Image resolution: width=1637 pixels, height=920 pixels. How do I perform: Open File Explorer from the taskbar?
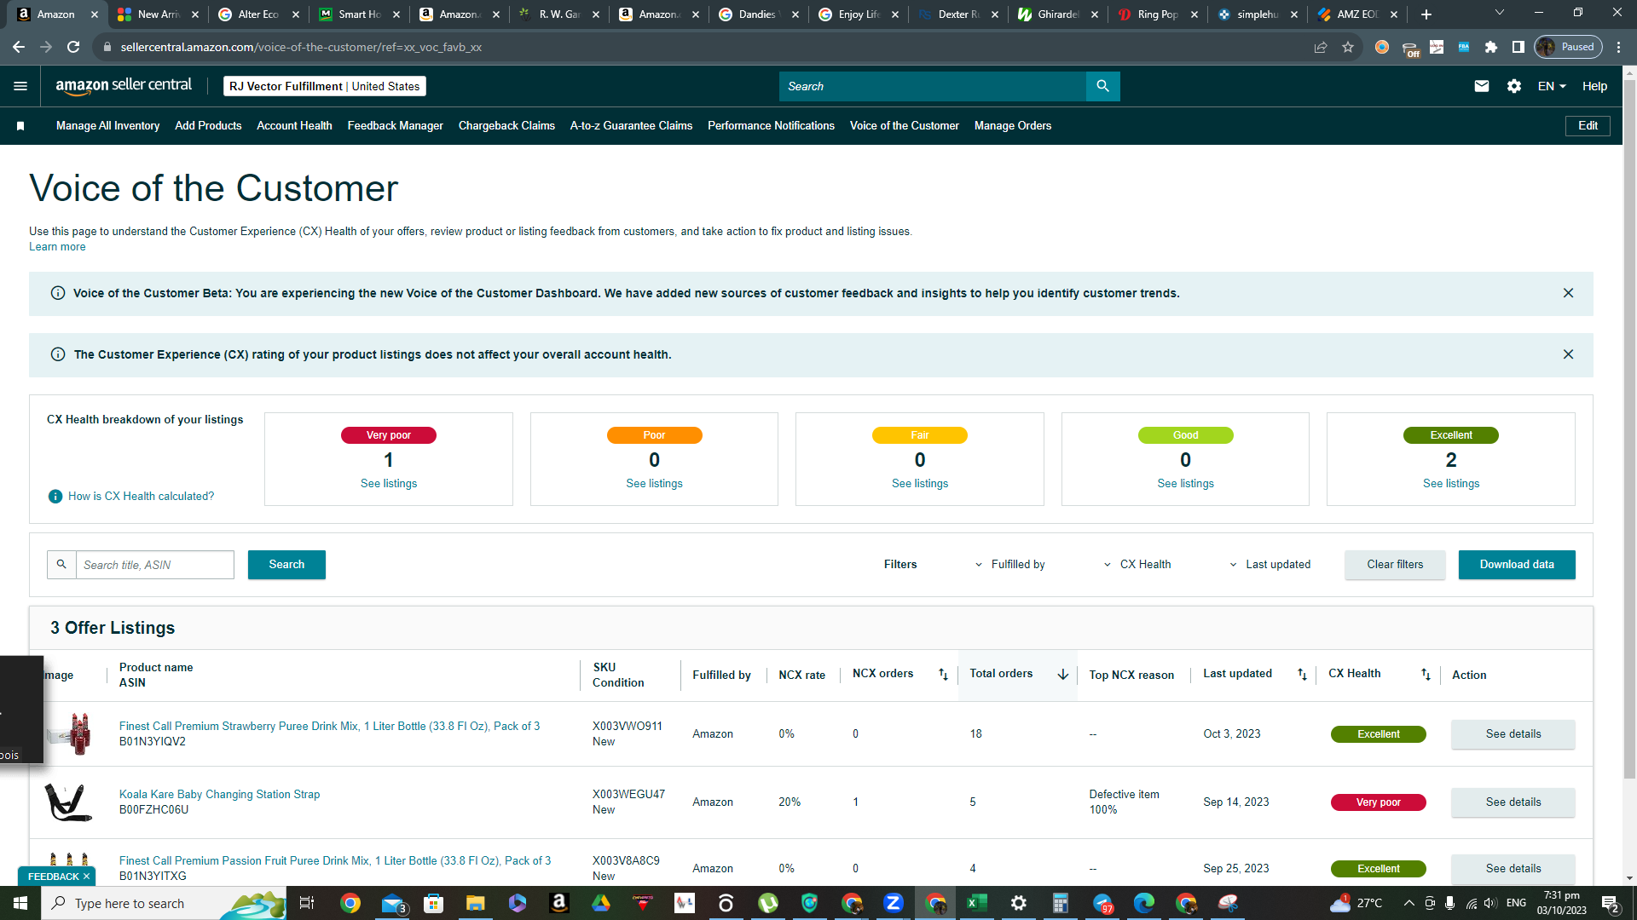(475, 903)
